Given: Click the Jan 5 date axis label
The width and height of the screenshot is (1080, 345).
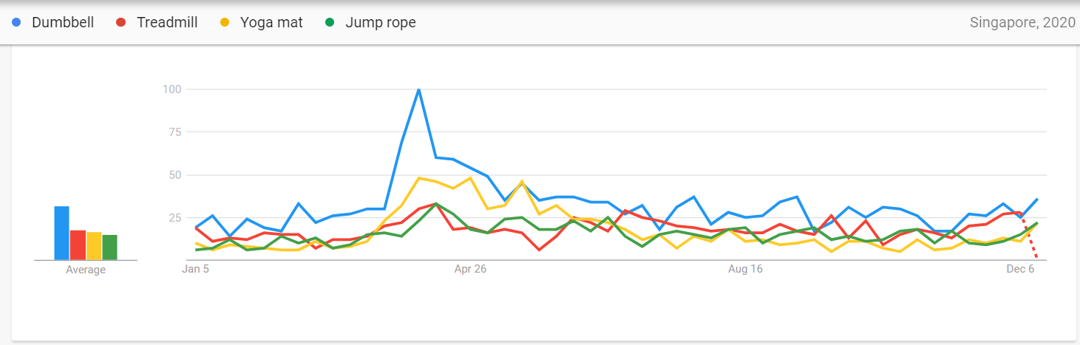Looking at the screenshot, I should [196, 270].
